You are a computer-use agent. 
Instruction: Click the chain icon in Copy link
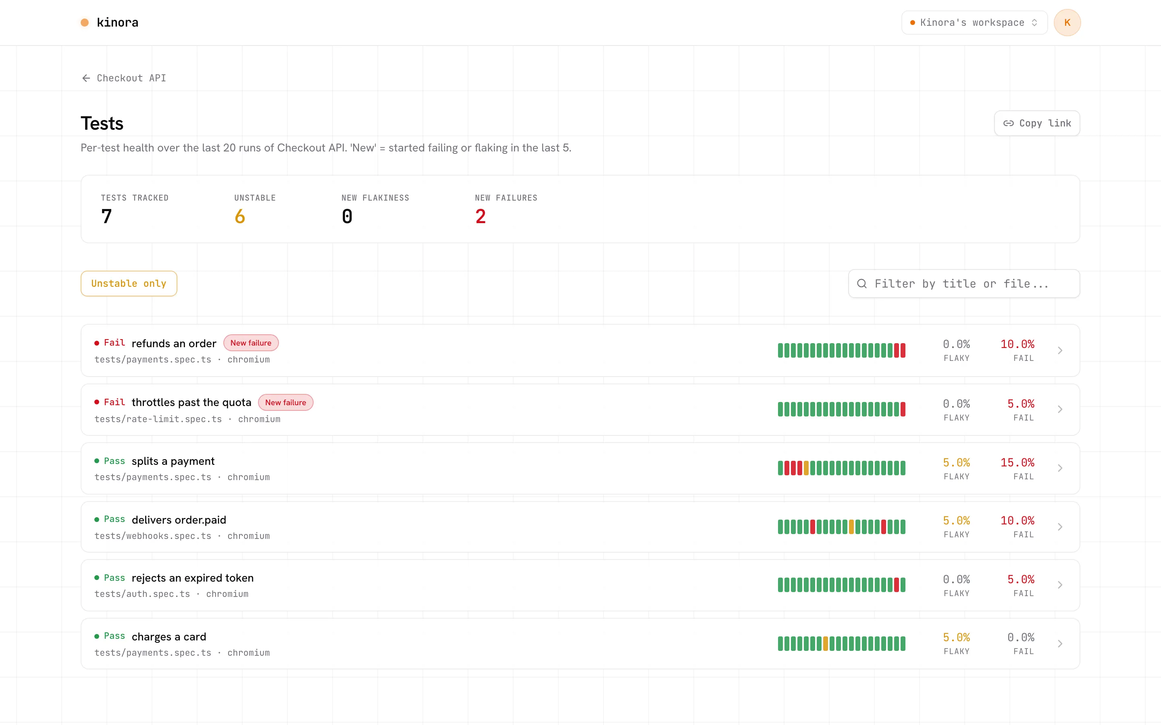click(1009, 123)
